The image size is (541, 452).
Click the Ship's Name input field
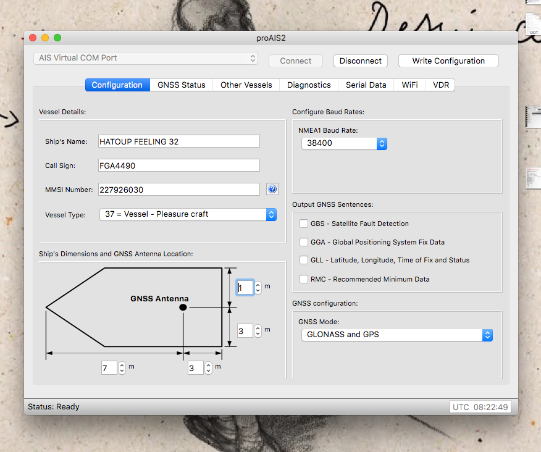click(178, 141)
